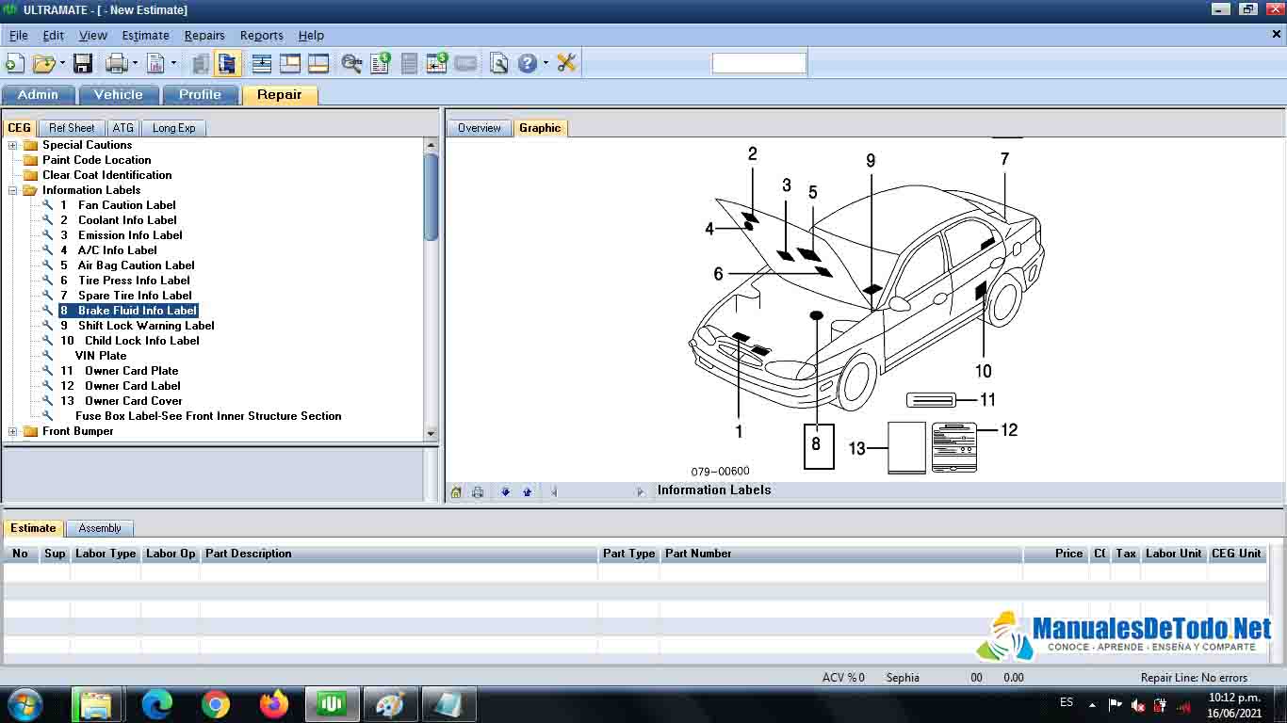The width and height of the screenshot is (1287, 723).
Task: Select Shift Lock Warning Label item
Action: 137,326
